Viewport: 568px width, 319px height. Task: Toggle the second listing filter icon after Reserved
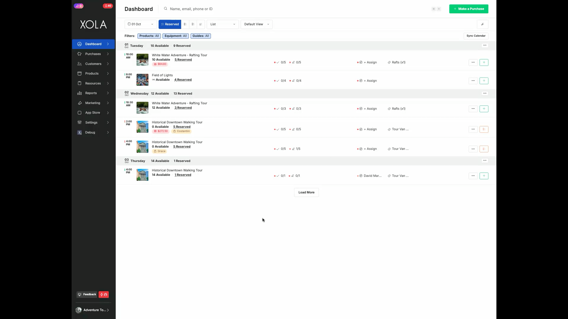[185, 24]
